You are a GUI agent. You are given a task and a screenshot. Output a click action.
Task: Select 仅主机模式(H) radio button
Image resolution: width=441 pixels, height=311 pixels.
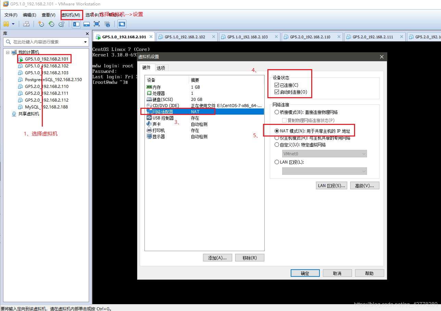(277, 138)
